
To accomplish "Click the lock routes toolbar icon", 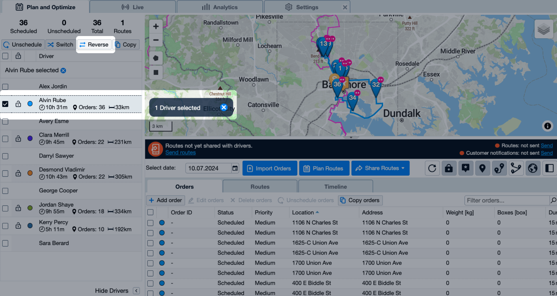I will click(x=449, y=168).
